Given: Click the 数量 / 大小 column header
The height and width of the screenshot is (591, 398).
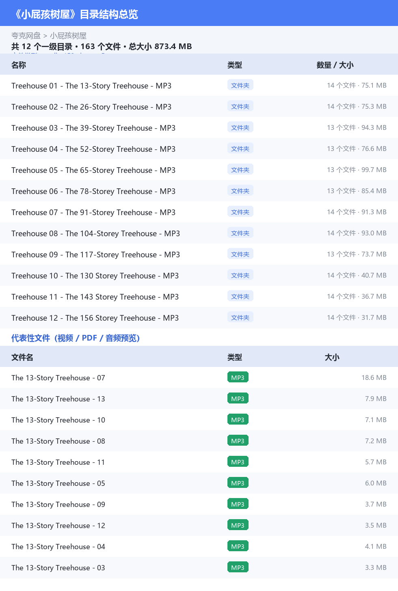Looking at the screenshot, I should [335, 65].
